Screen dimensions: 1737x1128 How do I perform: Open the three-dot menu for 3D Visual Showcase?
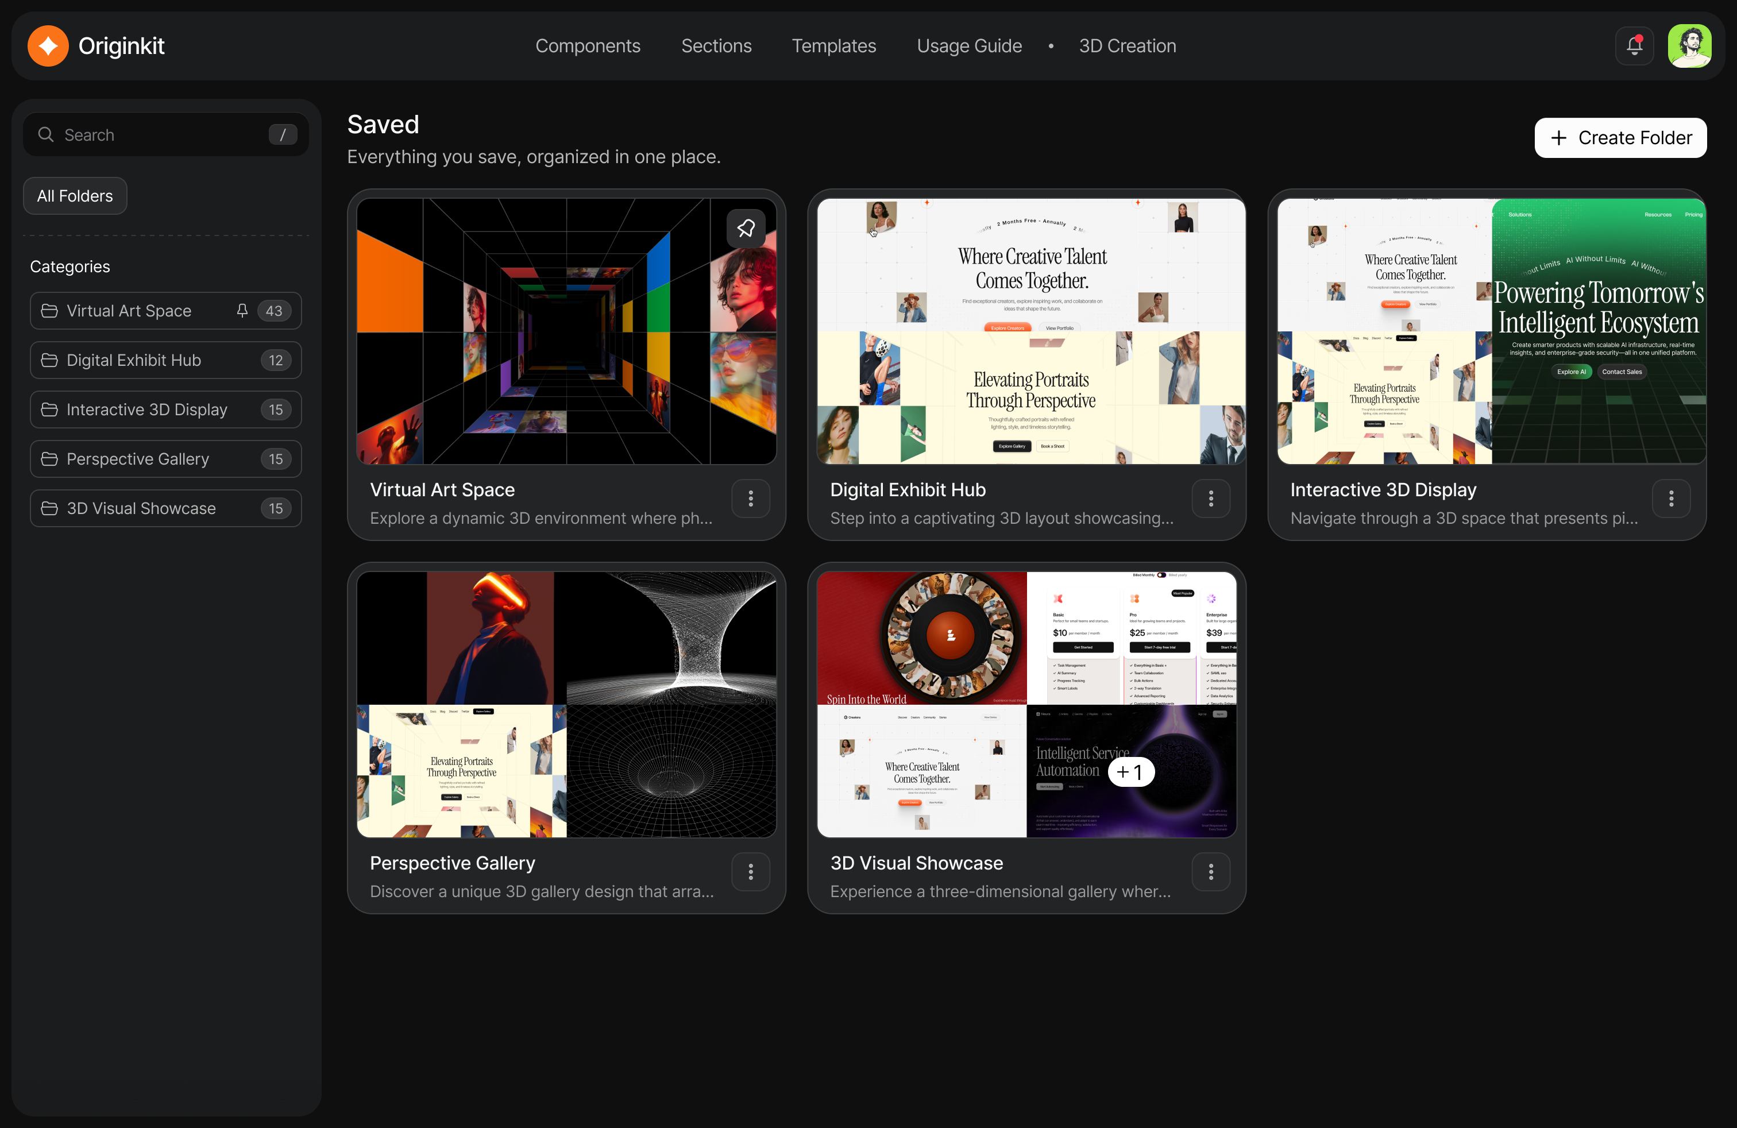[1211, 872]
